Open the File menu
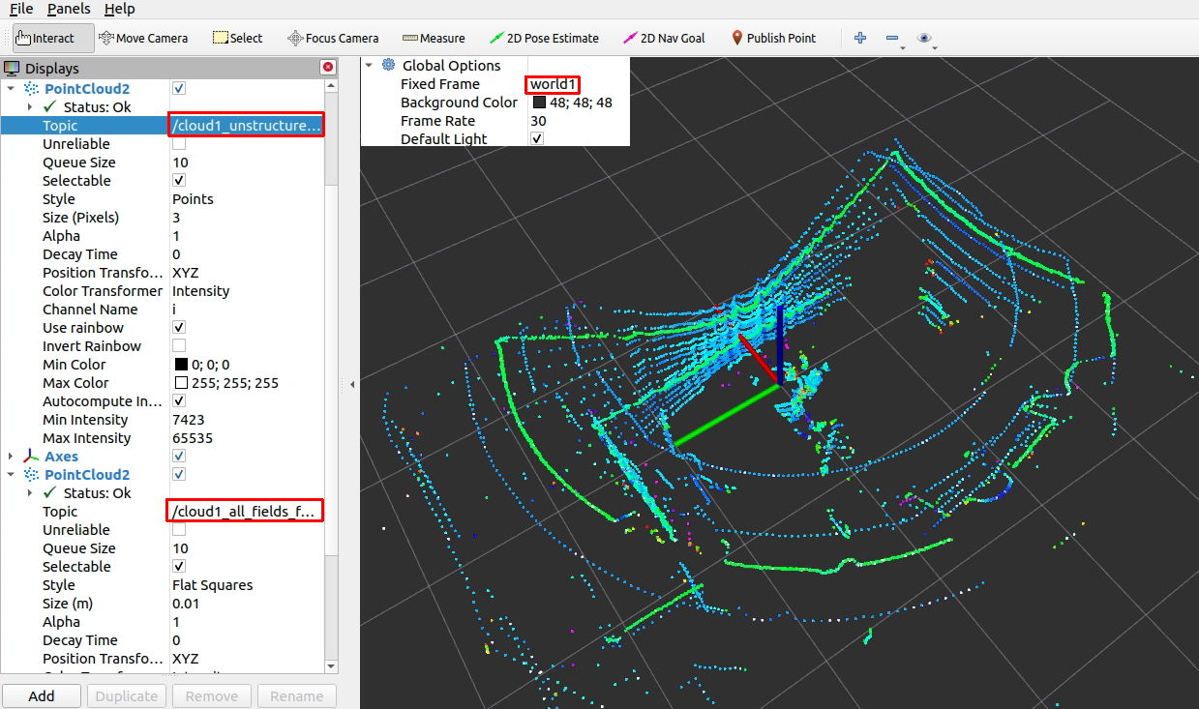This screenshot has height=709, width=1199. coord(21,9)
